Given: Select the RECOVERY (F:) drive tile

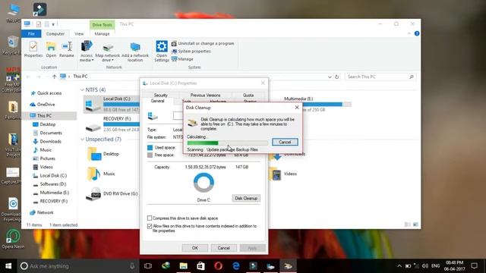Looking at the screenshot, I should click(112, 124).
